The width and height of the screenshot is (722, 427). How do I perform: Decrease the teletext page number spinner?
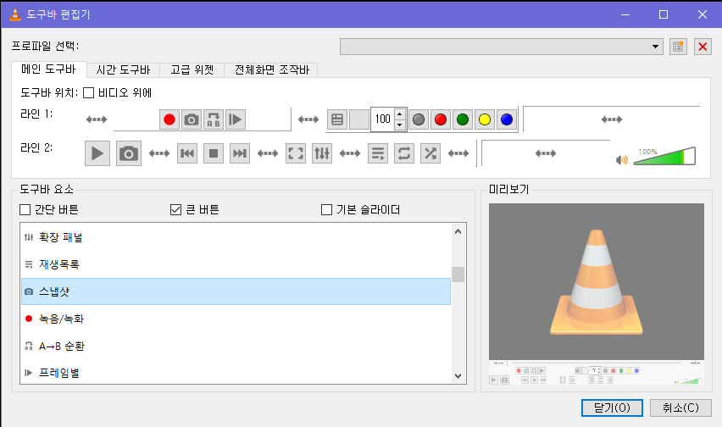coord(400,125)
